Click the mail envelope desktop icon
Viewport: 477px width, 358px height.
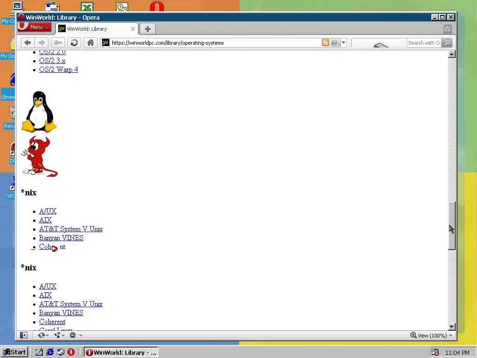52,7
